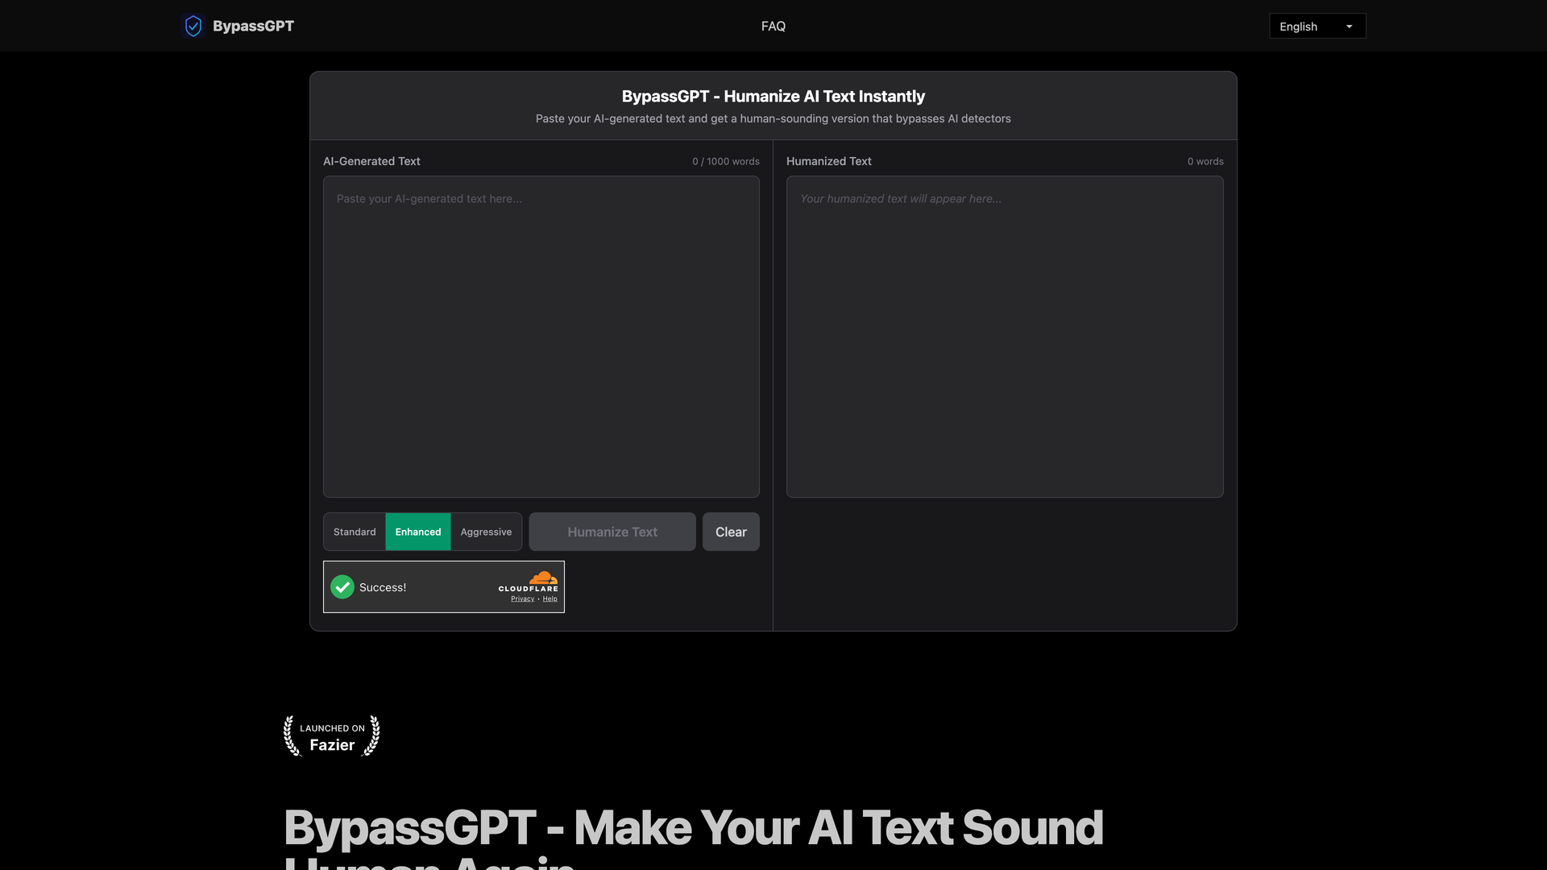Click the 0 / 1000 words counter
1547x870 pixels.
[725, 161]
